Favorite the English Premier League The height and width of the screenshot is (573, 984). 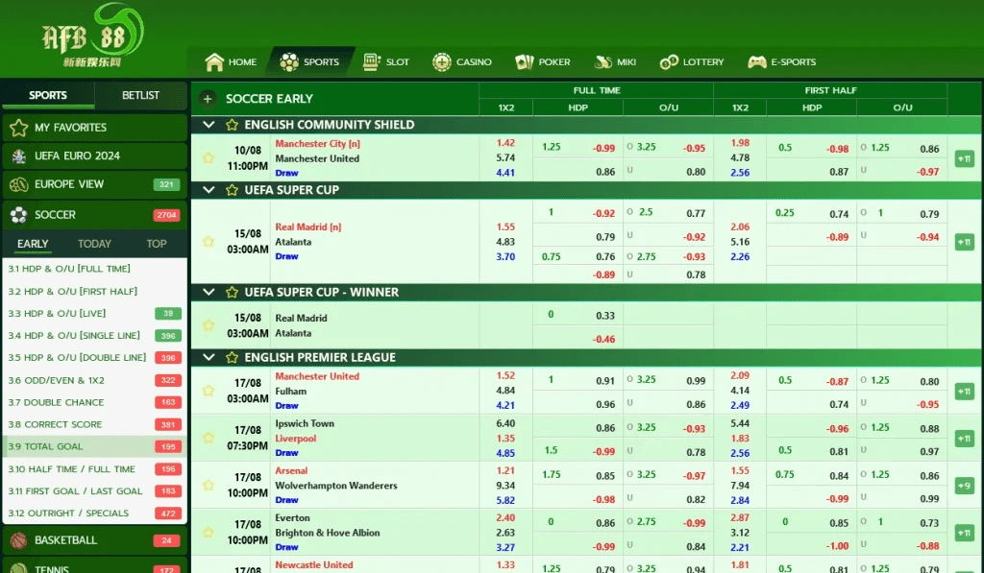point(232,357)
